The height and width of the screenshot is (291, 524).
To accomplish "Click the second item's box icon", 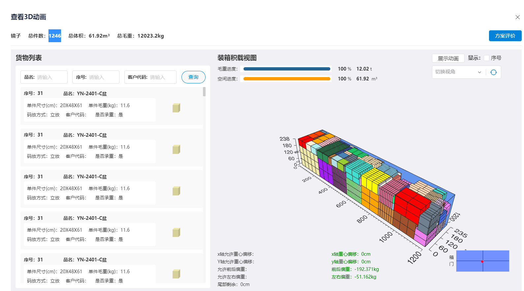I will (x=176, y=149).
